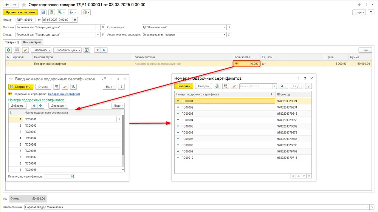Click Провести и закрыть button
Viewport: 378px width, 212px height.
coord(20,12)
